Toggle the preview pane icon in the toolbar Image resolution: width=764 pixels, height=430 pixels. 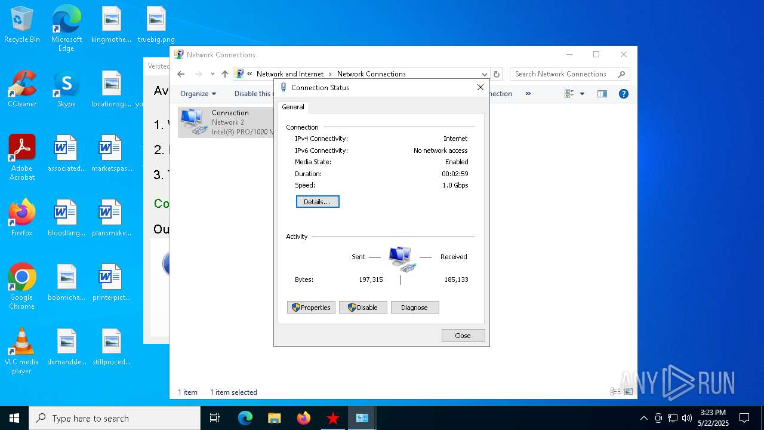pos(602,94)
